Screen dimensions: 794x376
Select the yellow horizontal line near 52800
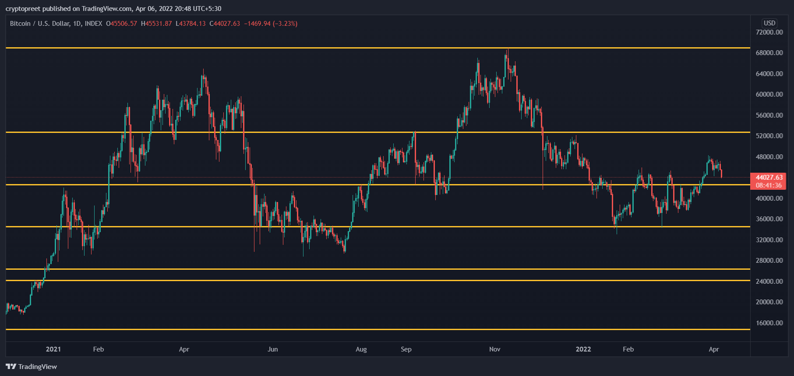click(x=378, y=132)
